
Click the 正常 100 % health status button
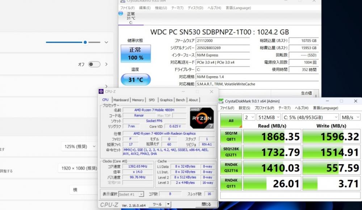pos(136,53)
